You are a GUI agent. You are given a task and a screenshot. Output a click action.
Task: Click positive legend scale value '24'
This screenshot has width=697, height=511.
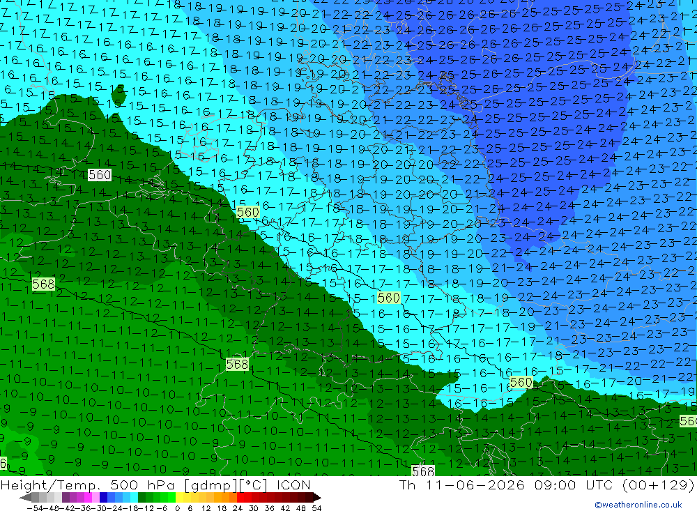pyautogui.click(x=238, y=508)
